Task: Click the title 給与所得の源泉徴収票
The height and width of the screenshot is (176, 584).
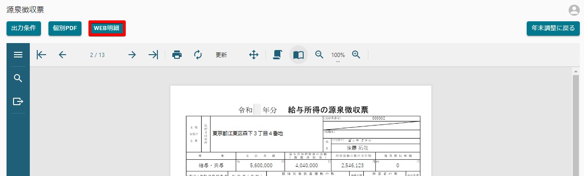Action: point(328,110)
